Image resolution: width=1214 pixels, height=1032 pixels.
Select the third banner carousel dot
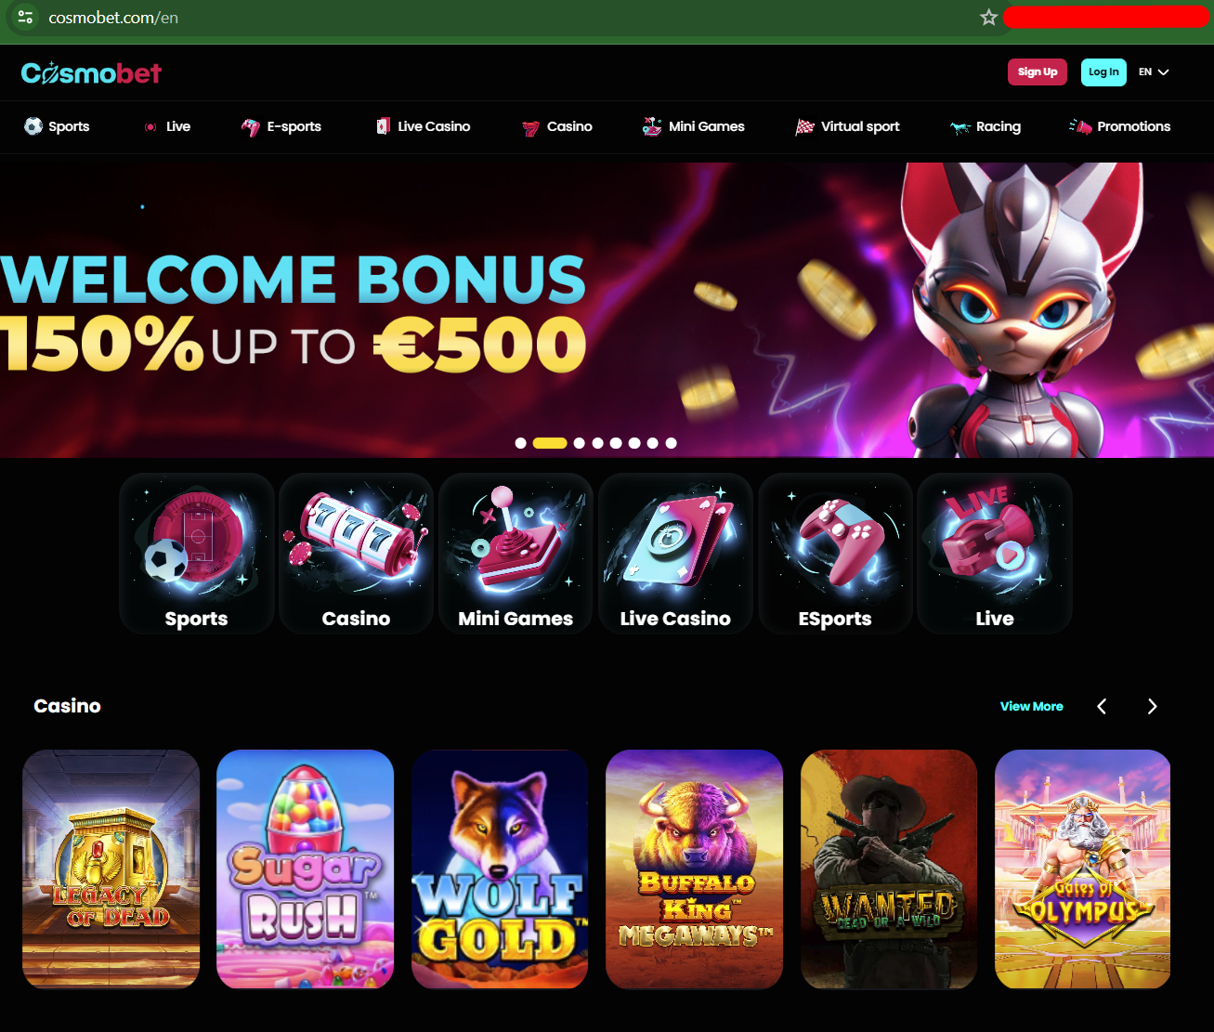[580, 443]
